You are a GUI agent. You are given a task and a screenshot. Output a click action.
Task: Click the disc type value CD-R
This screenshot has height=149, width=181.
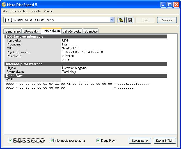pos(66,40)
